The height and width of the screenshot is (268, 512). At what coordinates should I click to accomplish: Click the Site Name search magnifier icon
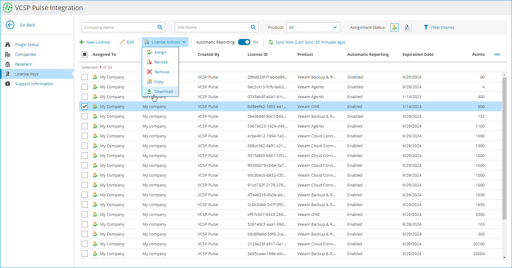click(x=253, y=27)
